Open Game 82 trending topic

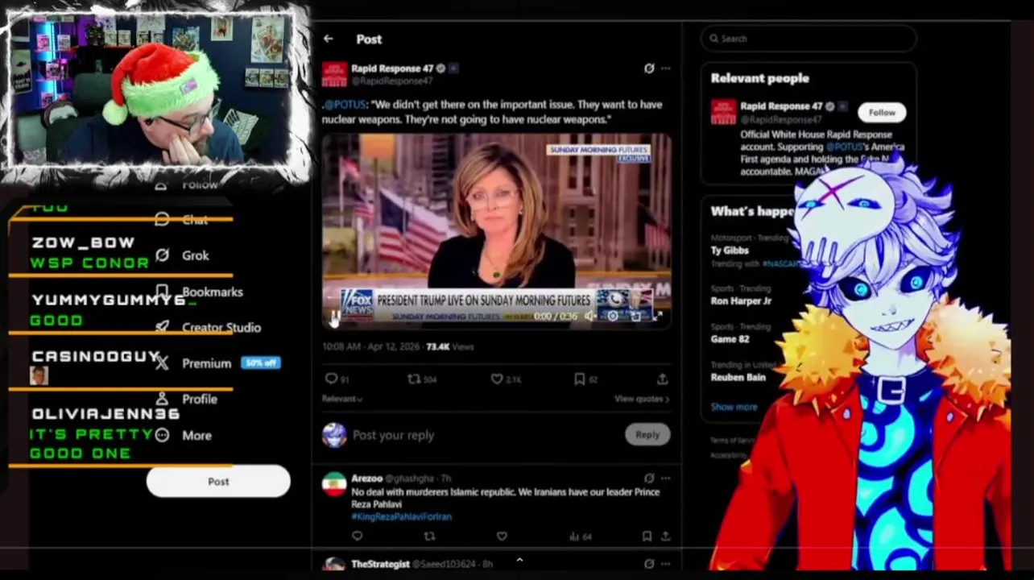pyautogui.click(x=730, y=339)
